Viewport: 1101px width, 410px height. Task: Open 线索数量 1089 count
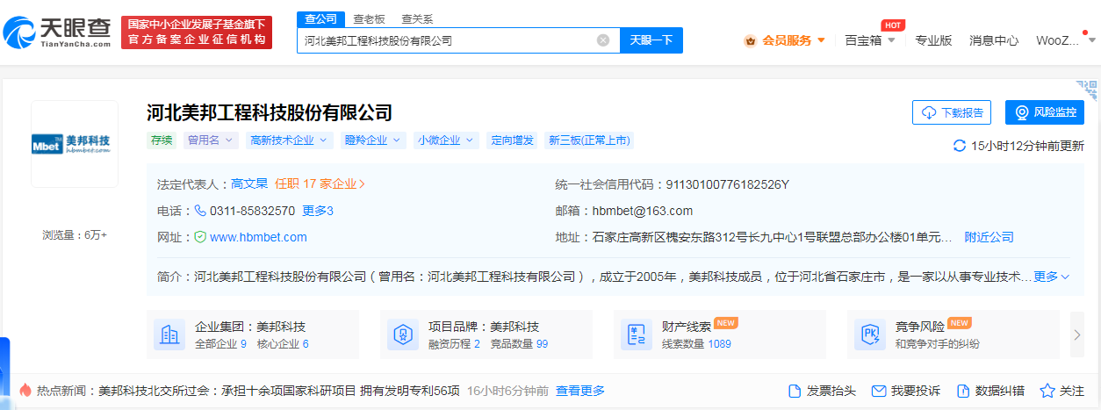[x=696, y=344]
